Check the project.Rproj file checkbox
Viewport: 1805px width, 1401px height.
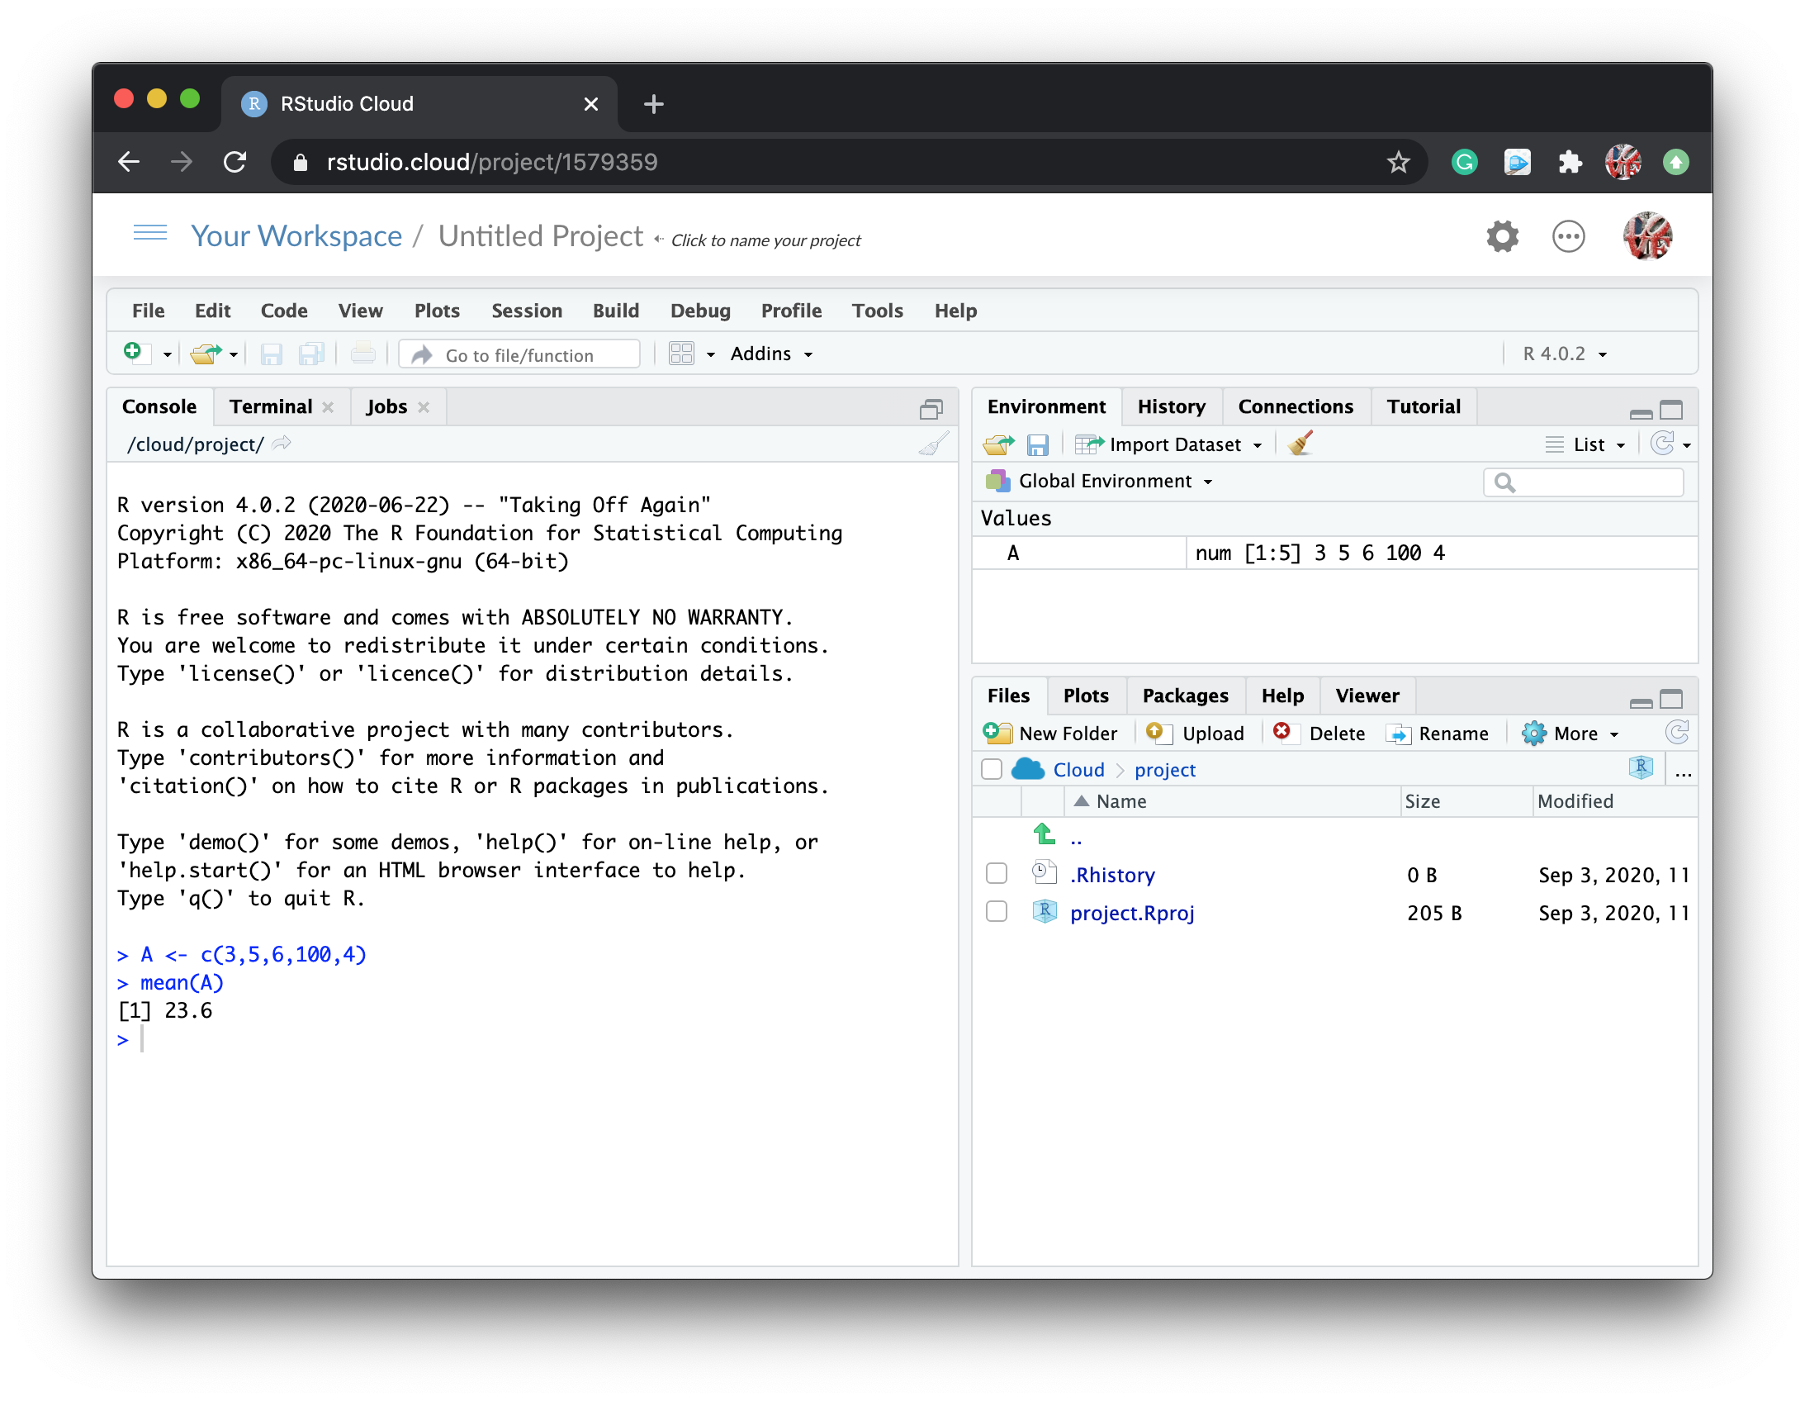click(997, 912)
